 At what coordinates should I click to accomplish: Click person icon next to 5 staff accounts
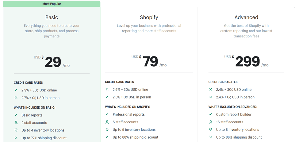tap(107, 122)
